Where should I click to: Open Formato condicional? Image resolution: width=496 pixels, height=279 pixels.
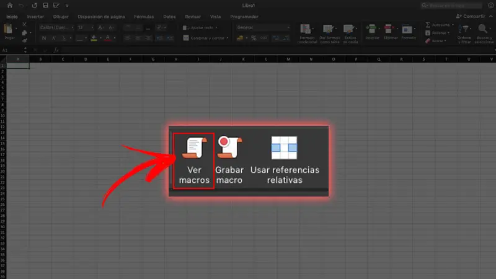[x=307, y=33]
